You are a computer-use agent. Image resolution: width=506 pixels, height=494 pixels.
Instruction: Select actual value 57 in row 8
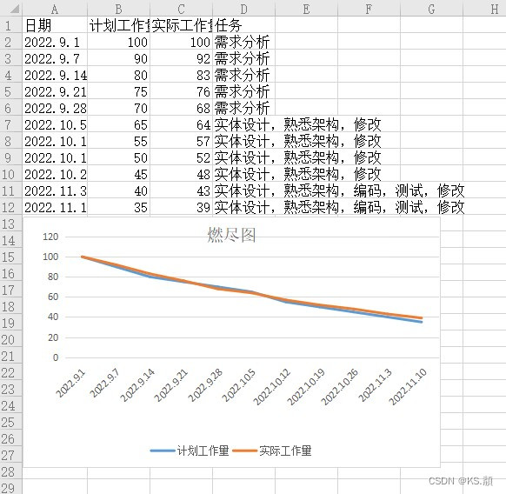click(x=181, y=141)
